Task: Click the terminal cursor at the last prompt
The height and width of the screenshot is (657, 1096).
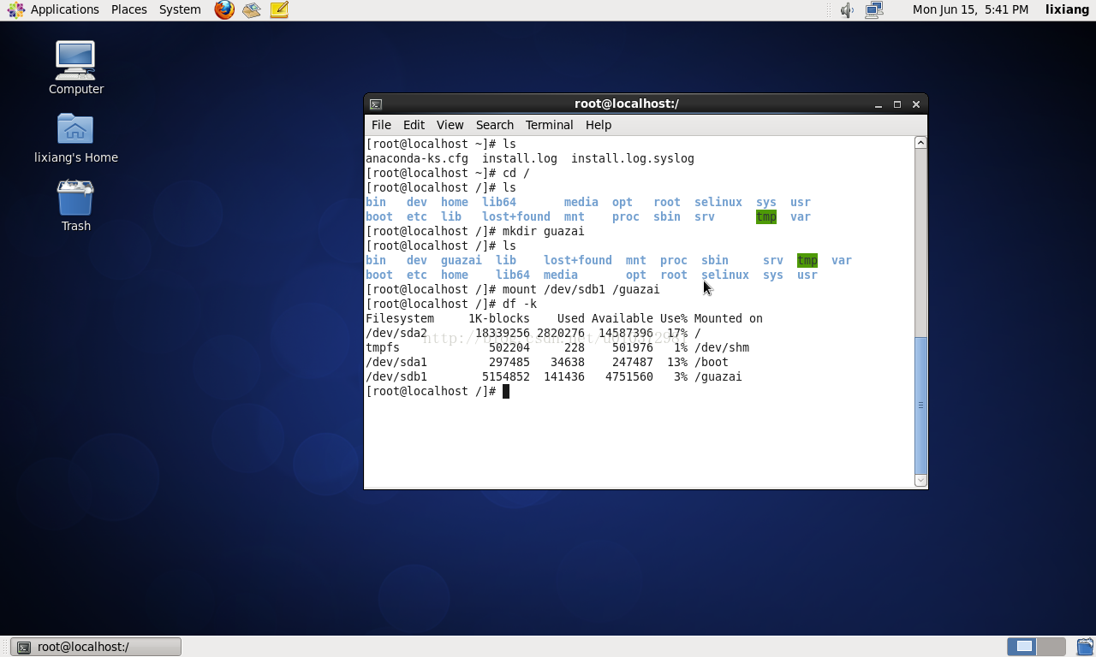Action: [506, 391]
